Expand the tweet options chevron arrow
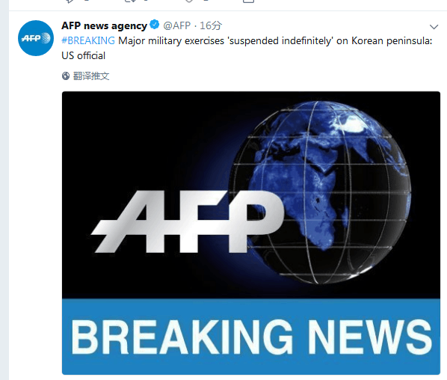447x380 pixels. [x=434, y=27]
